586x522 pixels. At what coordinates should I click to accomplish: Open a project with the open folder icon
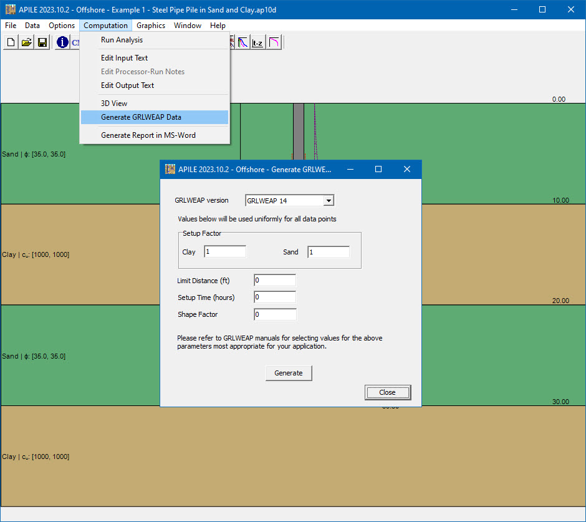click(x=26, y=42)
